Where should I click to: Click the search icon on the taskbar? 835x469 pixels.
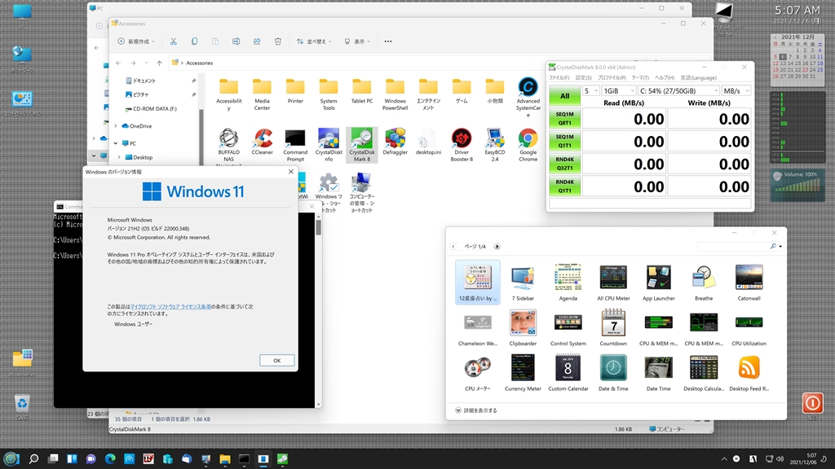pos(33,459)
